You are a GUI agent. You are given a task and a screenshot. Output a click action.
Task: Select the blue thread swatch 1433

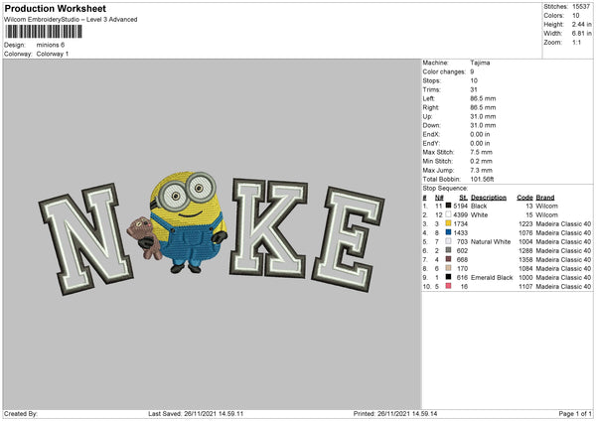(449, 232)
